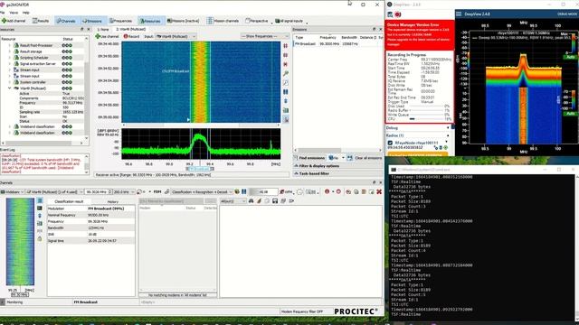Collapse Radios (1) section in DeepView
Image resolution: width=579 pixels, height=325 pixels.
tap(448, 135)
